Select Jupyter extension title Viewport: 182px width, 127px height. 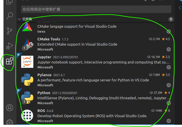coord(44,57)
